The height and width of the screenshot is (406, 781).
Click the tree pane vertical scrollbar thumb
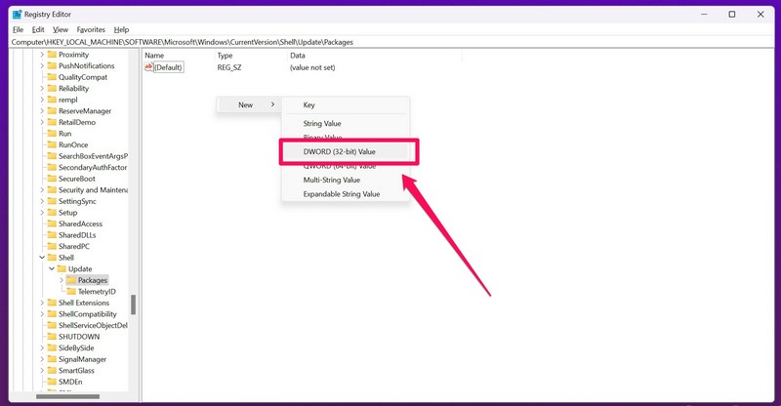click(134, 304)
